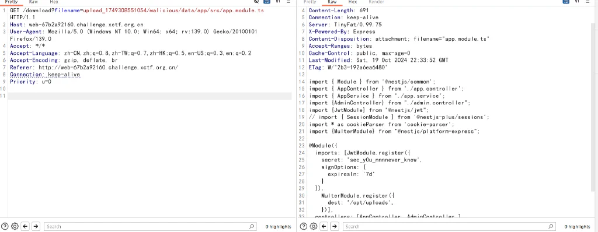Click the MulterModule import line
The height and width of the screenshot is (232, 598).
[x=394, y=131]
